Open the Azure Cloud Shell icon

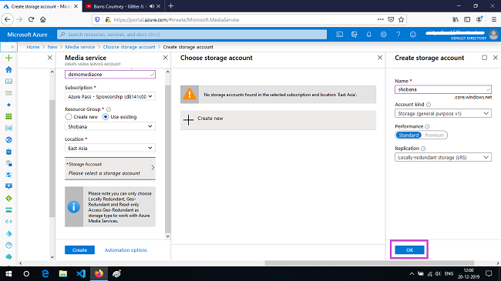point(340,35)
